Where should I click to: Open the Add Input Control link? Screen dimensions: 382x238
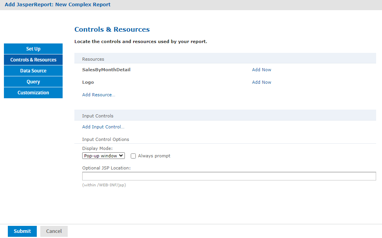click(x=103, y=127)
